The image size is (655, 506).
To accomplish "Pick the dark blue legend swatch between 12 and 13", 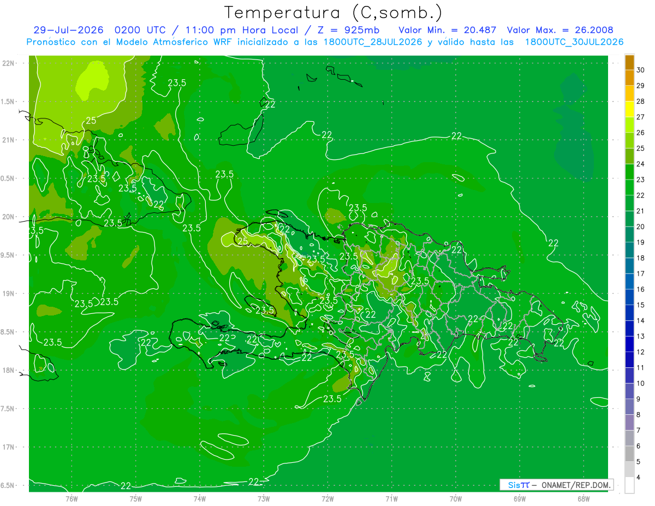I will (x=629, y=344).
